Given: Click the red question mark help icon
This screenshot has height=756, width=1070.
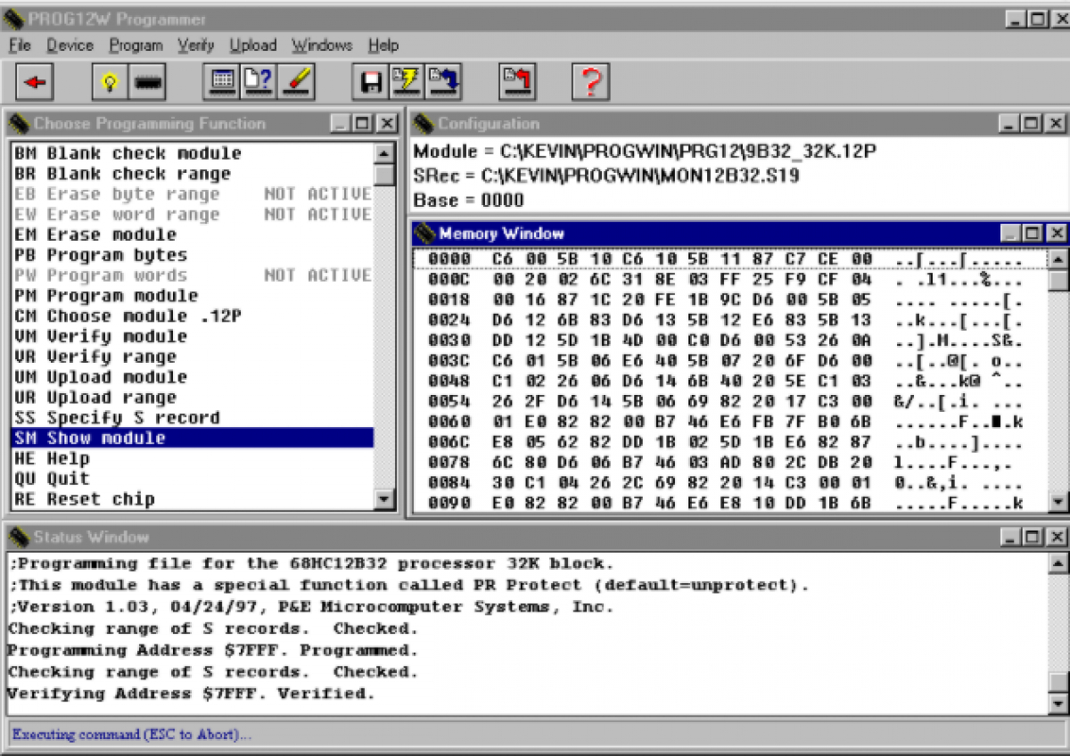Looking at the screenshot, I should pyautogui.click(x=590, y=82).
